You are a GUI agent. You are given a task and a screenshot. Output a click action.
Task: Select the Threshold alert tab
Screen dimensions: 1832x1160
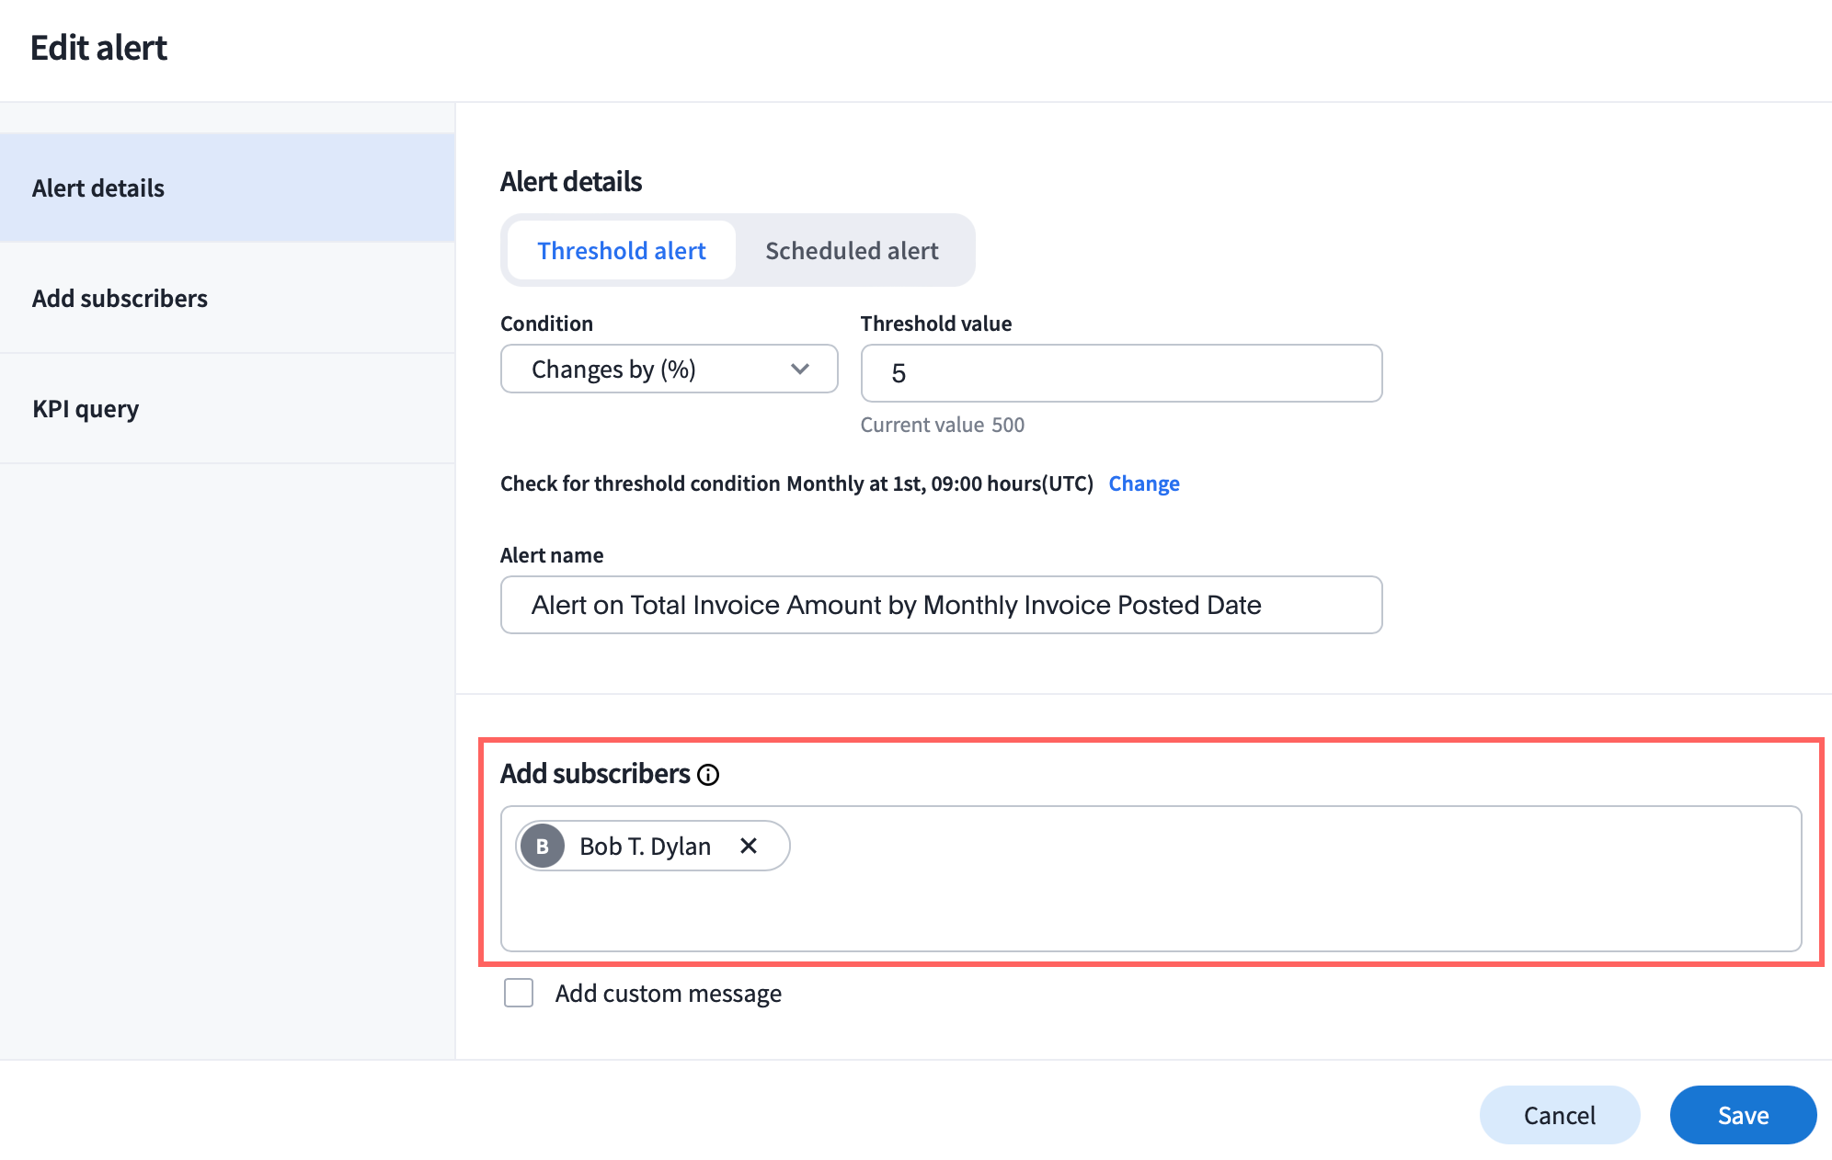pos(622,251)
